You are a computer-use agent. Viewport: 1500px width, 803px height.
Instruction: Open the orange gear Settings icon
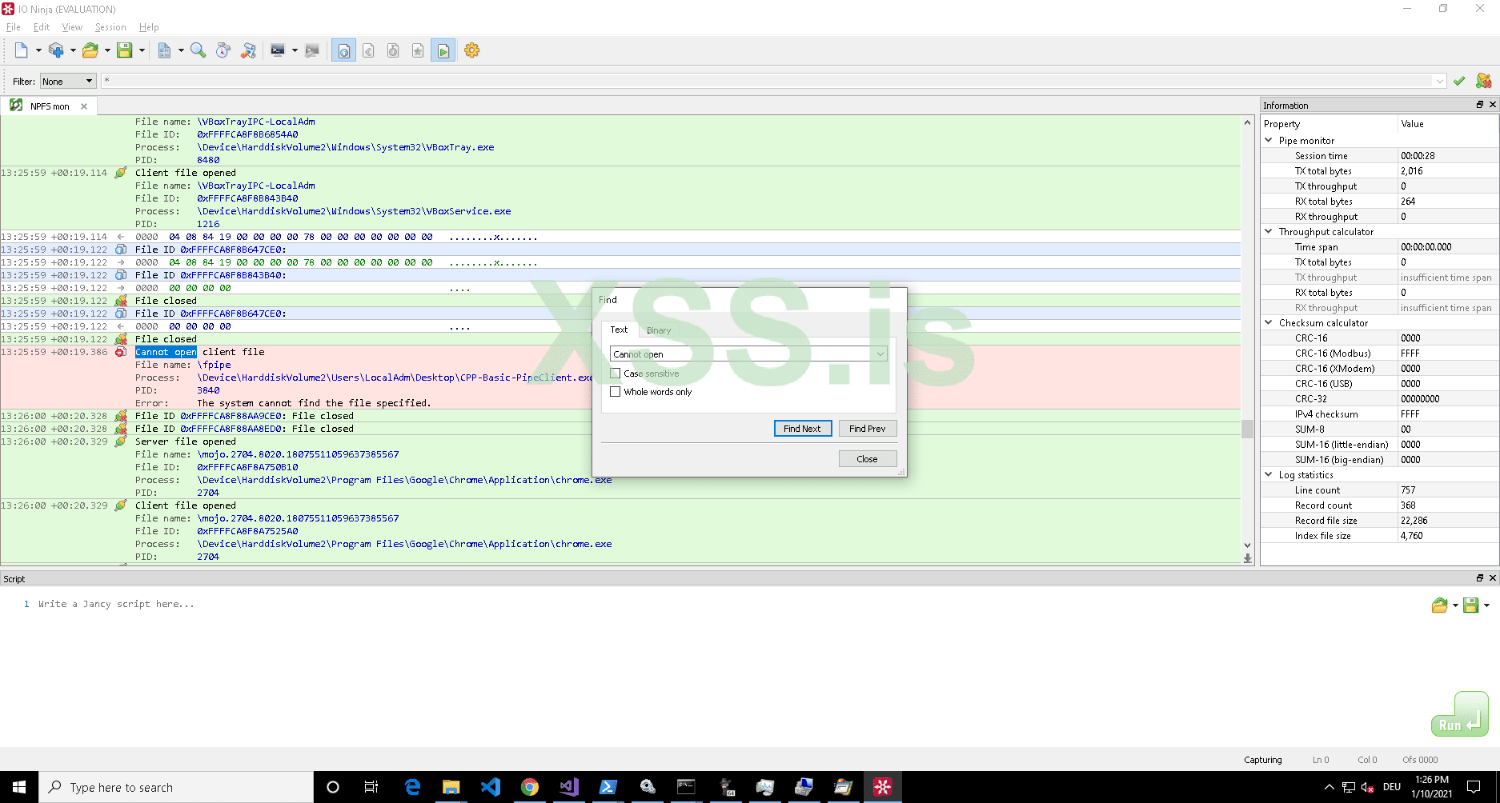[472, 50]
